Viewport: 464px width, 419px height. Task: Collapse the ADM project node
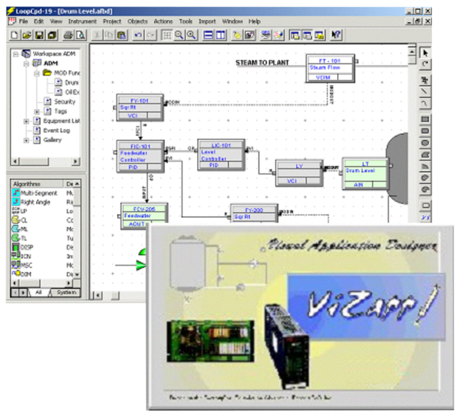[26, 64]
